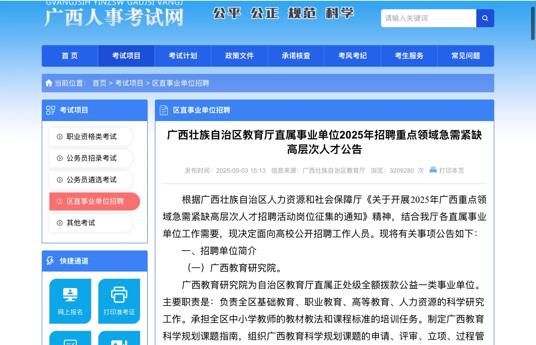Click the 打印准考证 shortcut label

click(119, 312)
